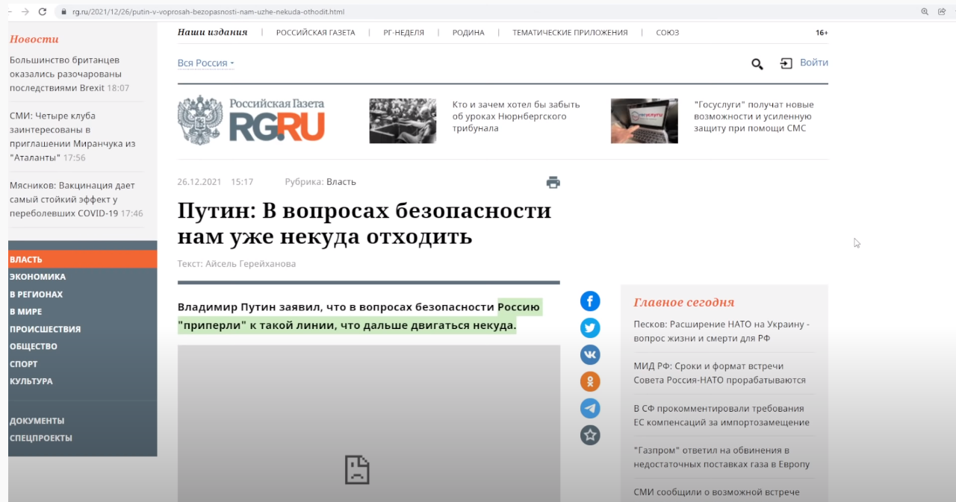Viewport: 956px width, 502px height.
Task: Click the Войти link
Action: [813, 63]
